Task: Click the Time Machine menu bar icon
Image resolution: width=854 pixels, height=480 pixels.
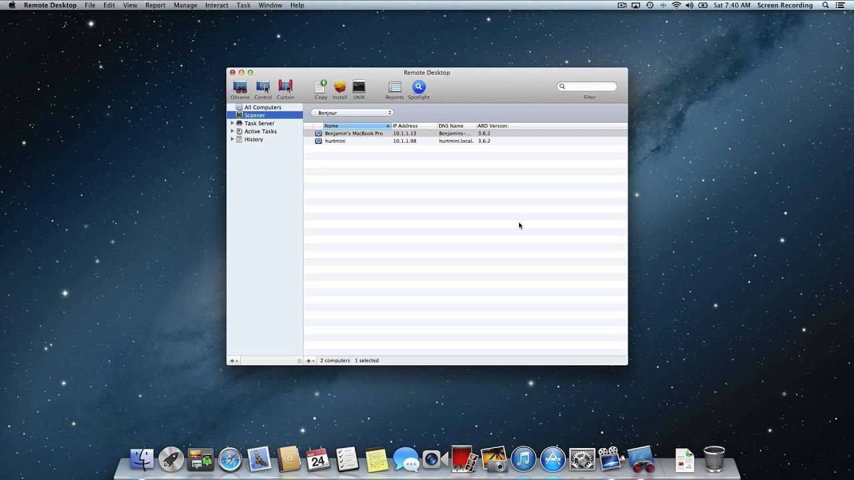Action: pyautogui.click(x=650, y=5)
